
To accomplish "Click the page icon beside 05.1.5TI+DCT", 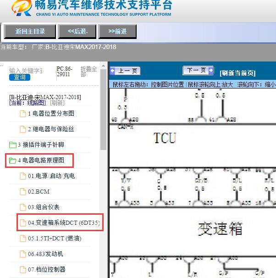I will 22,239.
